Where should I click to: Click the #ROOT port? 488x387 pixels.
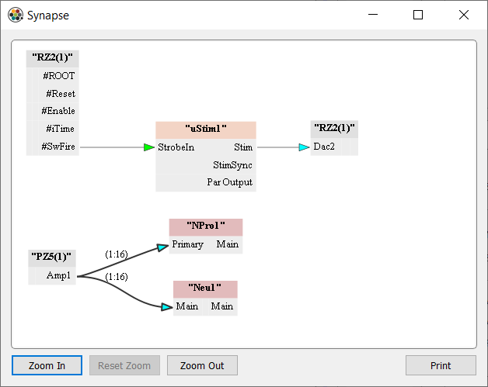pos(58,76)
